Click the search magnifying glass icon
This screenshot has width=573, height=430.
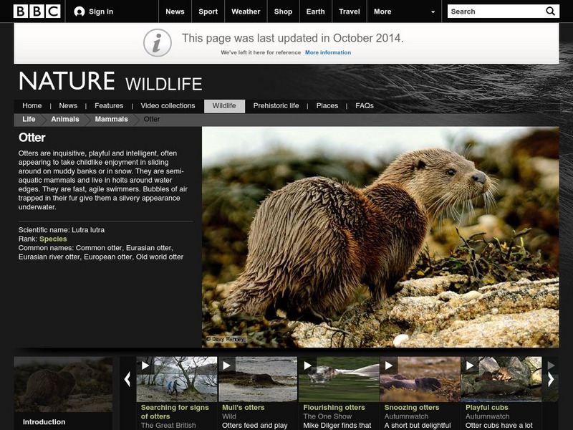click(x=550, y=11)
